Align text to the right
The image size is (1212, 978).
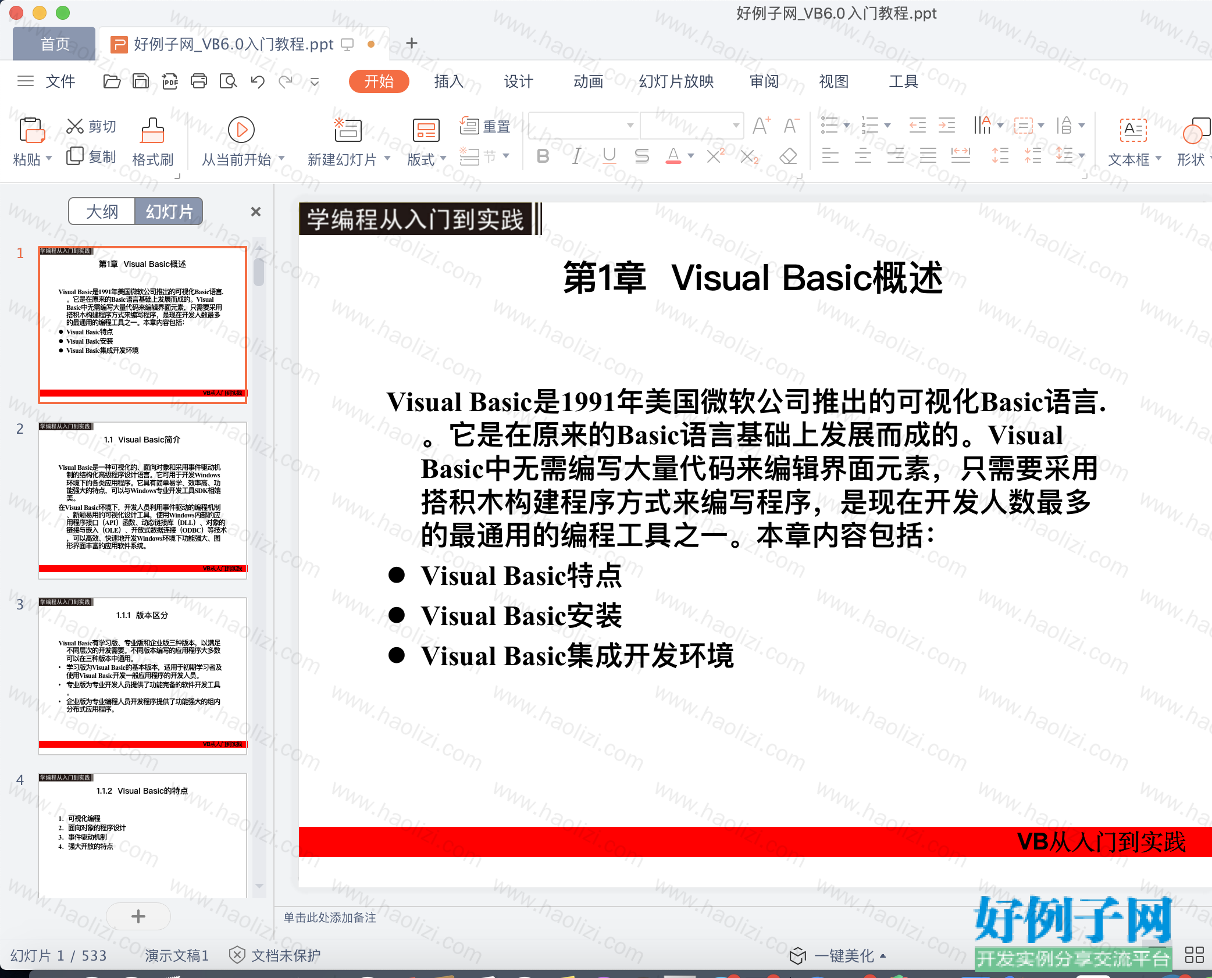tap(896, 156)
